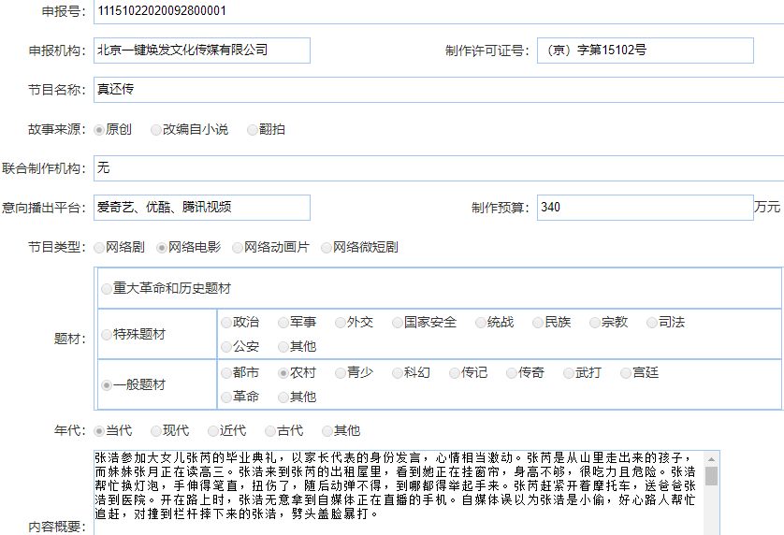Pick 国家安全 under special topics
Image resolution: width=784 pixels, height=535 pixels.
tap(398, 323)
